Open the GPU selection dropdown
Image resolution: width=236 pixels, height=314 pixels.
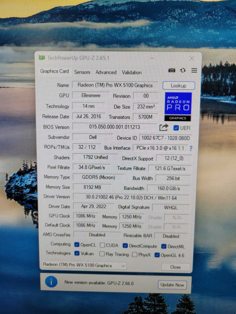[84, 266]
